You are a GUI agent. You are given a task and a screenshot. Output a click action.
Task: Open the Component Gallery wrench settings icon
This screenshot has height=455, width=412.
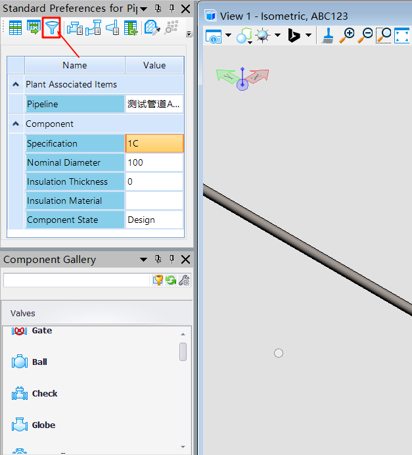point(184,280)
